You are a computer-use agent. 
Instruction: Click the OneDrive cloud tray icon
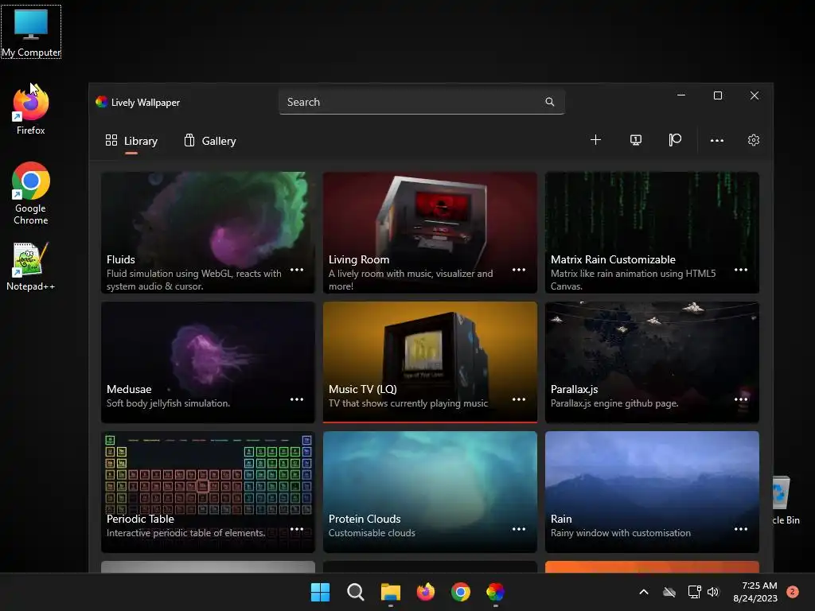pos(669,592)
